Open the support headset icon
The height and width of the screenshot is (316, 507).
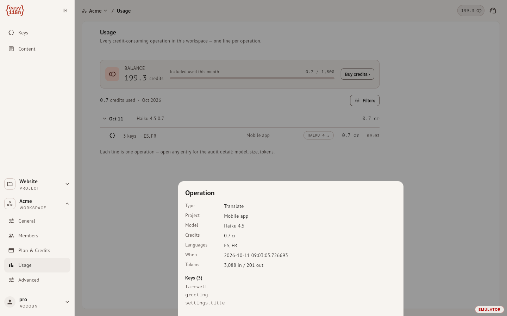pyautogui.click(x=493, y=11)
